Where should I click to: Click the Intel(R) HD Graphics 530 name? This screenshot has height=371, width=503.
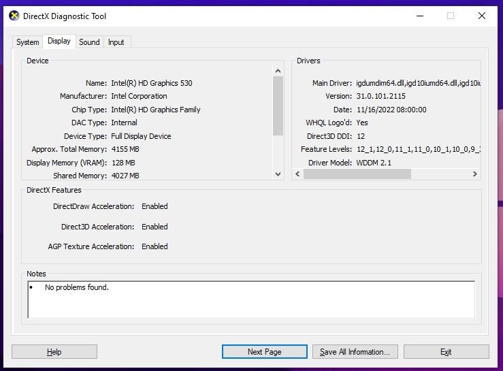(x=152, y=83)
